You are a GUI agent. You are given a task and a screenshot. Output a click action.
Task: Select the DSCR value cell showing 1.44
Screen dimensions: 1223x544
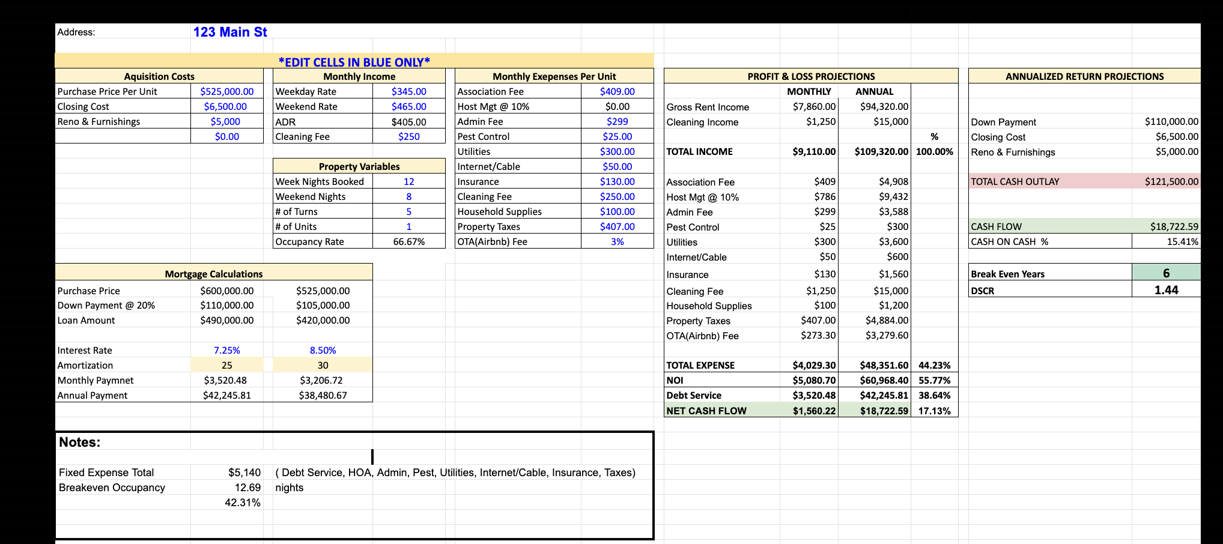[x=1165, y=289]
